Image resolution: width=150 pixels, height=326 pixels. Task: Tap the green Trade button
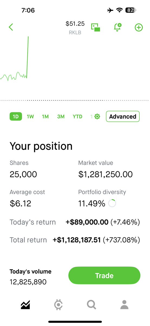tap(105, 275)
